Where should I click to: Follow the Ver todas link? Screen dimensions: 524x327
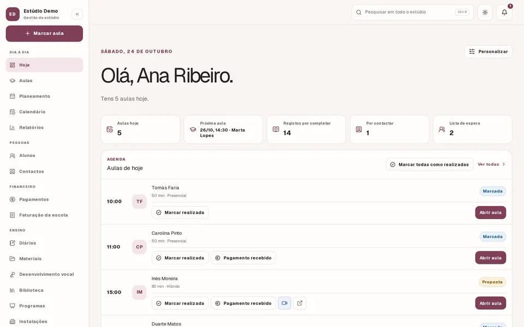pyautogui.click(x=488, y=165)
